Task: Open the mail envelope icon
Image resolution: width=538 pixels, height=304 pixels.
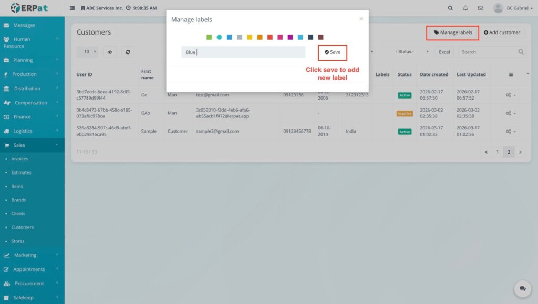Action: (x=480, y=8)
